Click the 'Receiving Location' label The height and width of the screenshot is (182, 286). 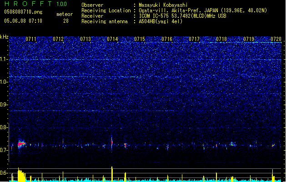coord(106,10)
